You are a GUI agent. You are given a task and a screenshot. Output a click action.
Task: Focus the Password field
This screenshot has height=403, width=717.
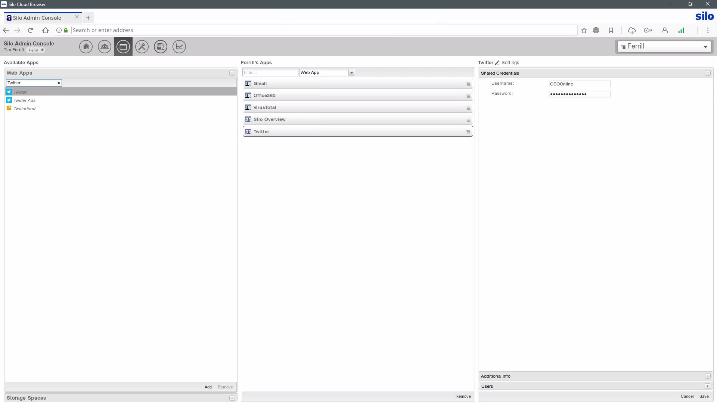tap(580, 94)
